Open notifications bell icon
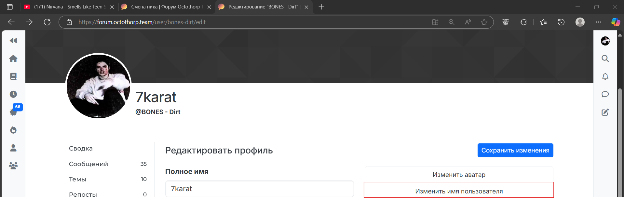 pyautogui.click(x=605, y=76)
